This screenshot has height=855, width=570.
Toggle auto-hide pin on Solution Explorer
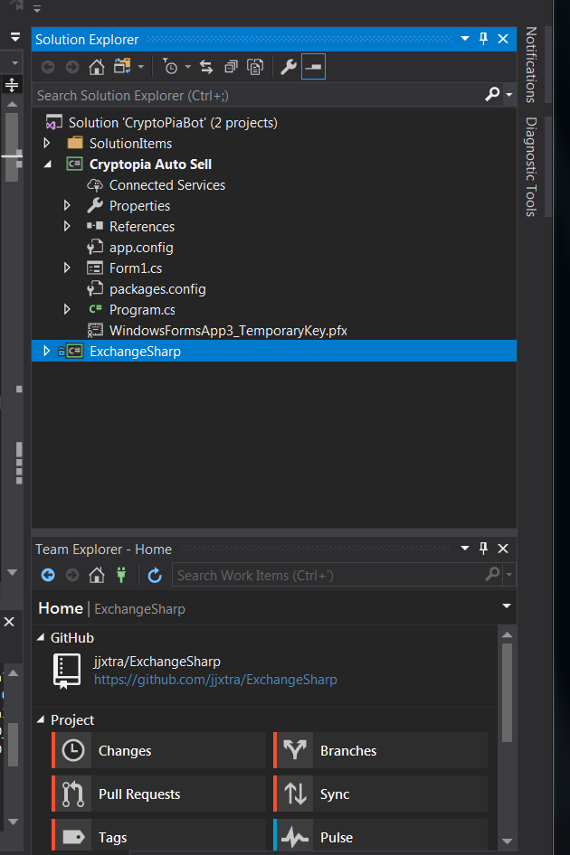click(x=483, y=39)
